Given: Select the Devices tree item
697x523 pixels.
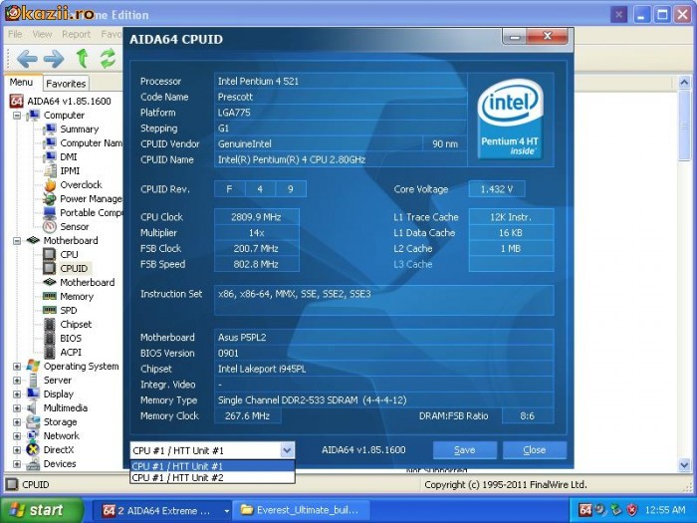Looking at the screenshot, I should pyautogui.click(x=60, y=464).
